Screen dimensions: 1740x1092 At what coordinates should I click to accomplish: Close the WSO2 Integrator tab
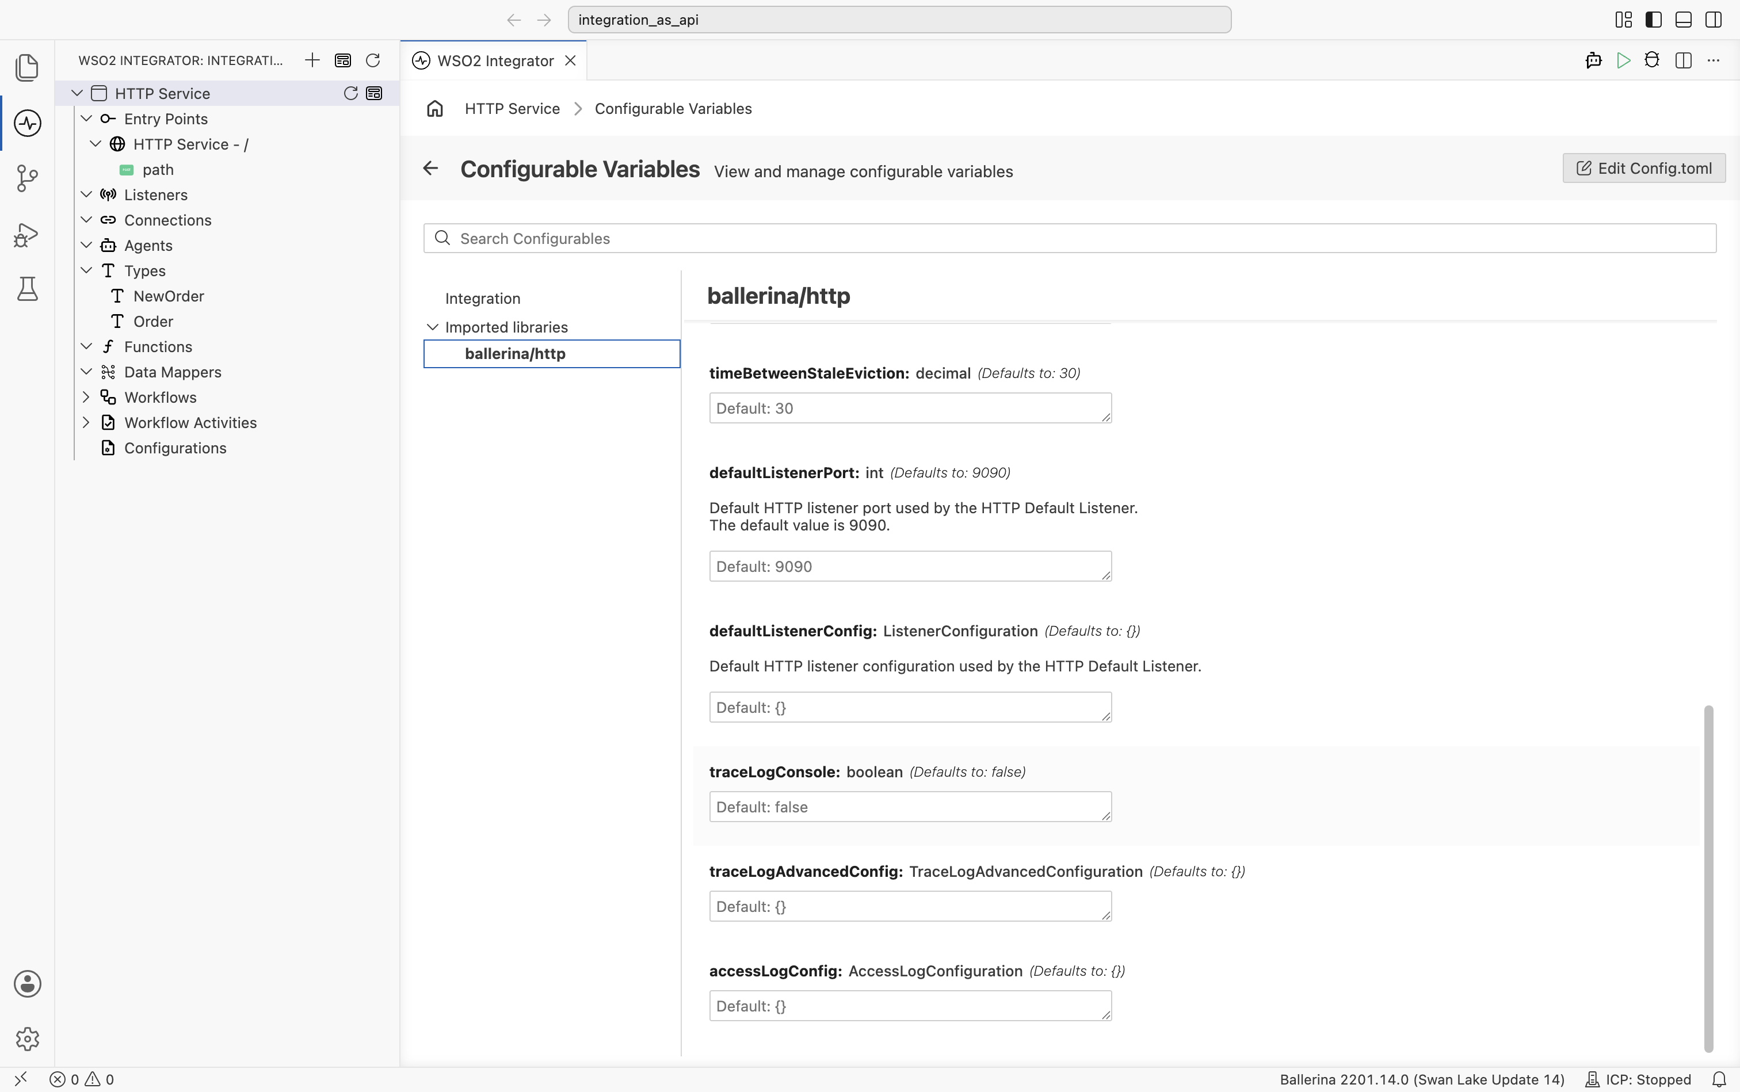click(571, 60)
